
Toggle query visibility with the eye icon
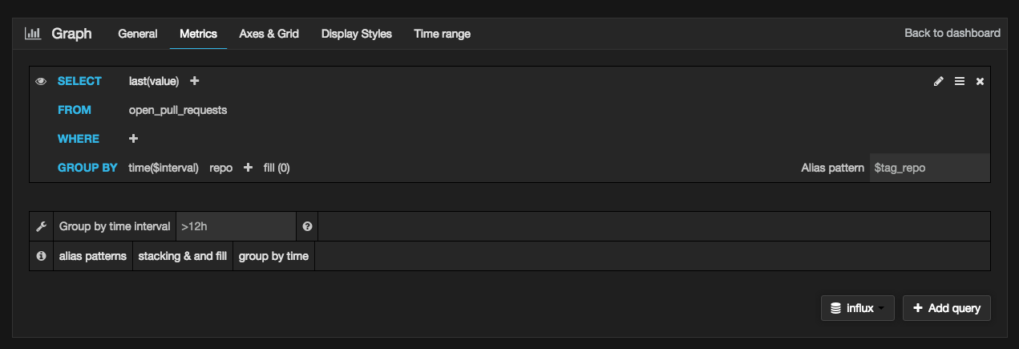tap(42, 81)
